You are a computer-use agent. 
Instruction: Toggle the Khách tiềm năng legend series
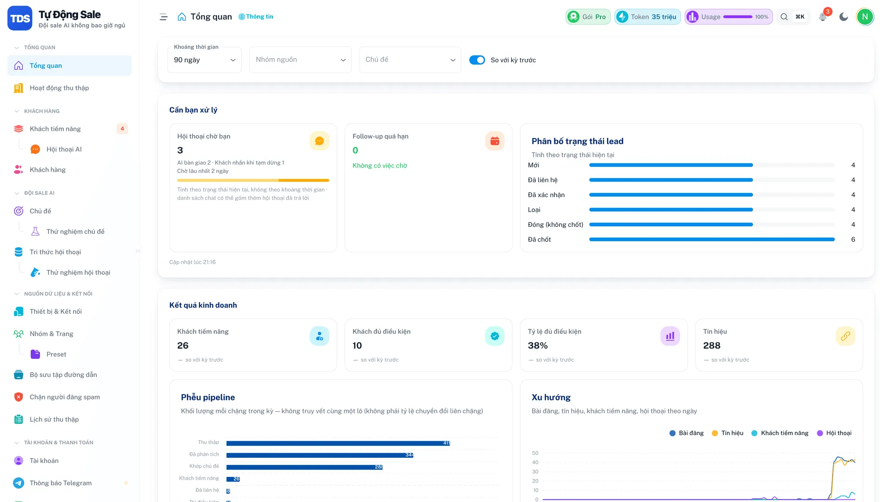tap(780, 433)
